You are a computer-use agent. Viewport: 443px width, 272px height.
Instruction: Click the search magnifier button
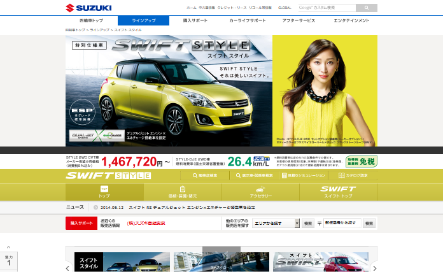(367, 8)
